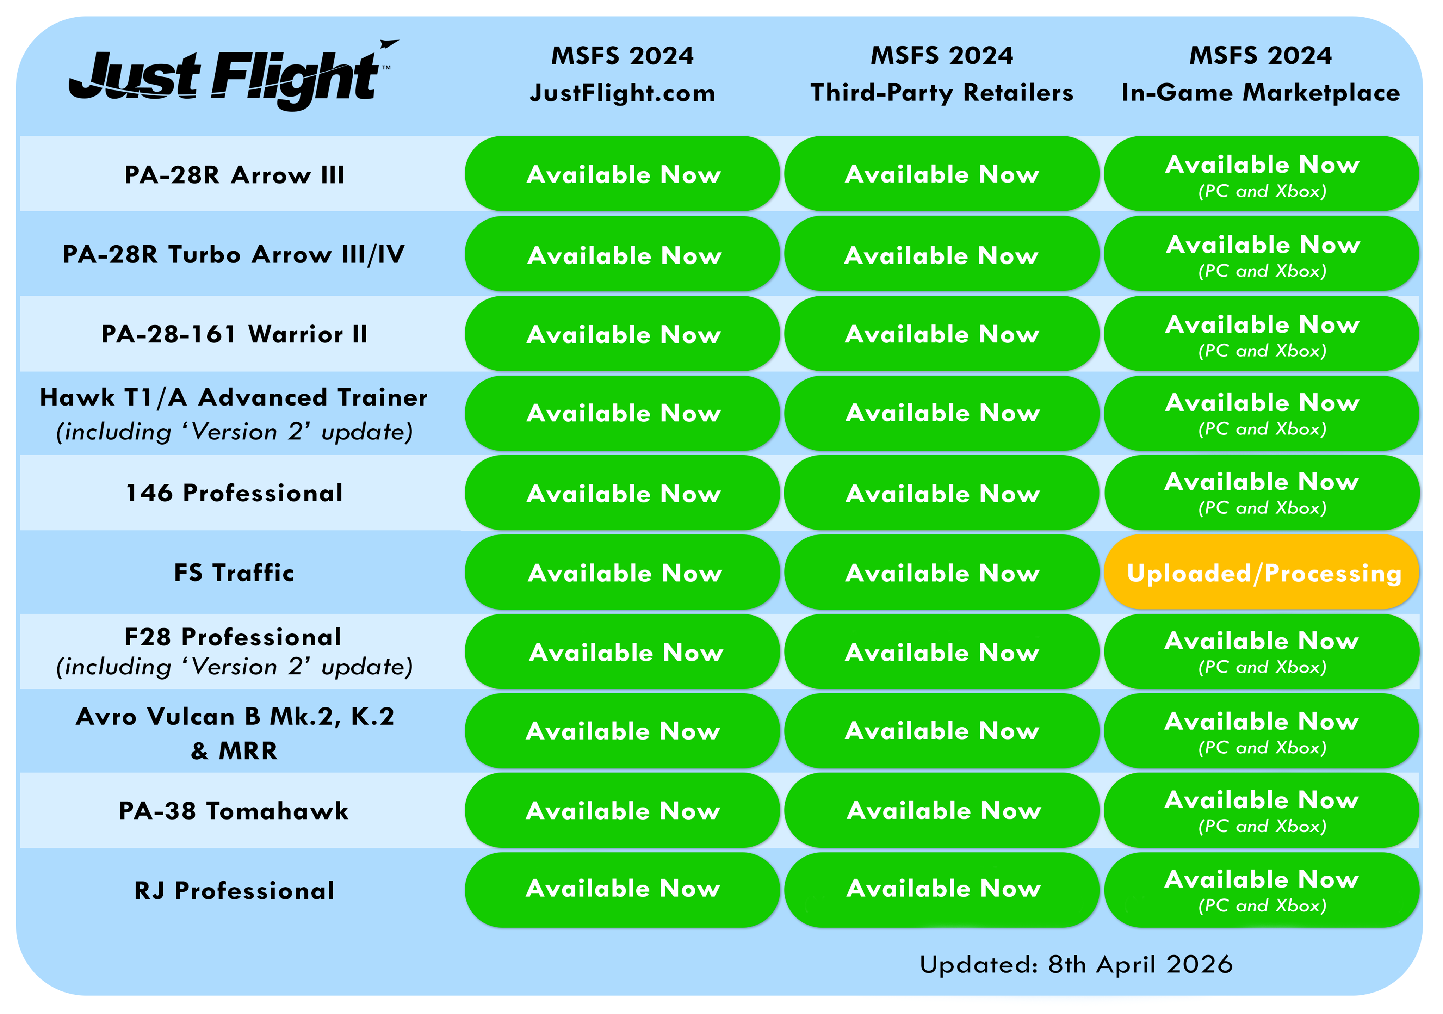Click the PA-38 Tomahawk row label

pos(234,811)
